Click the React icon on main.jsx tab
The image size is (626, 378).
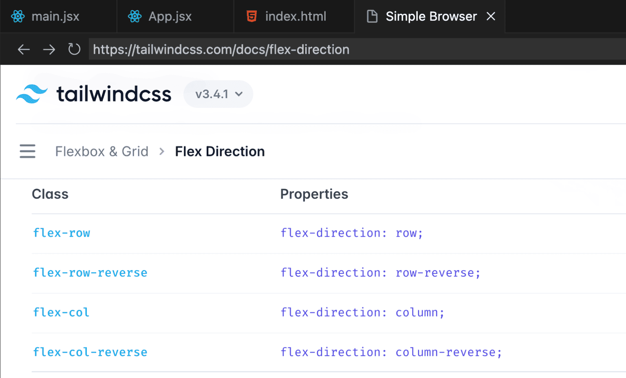(x=18, y=16)
